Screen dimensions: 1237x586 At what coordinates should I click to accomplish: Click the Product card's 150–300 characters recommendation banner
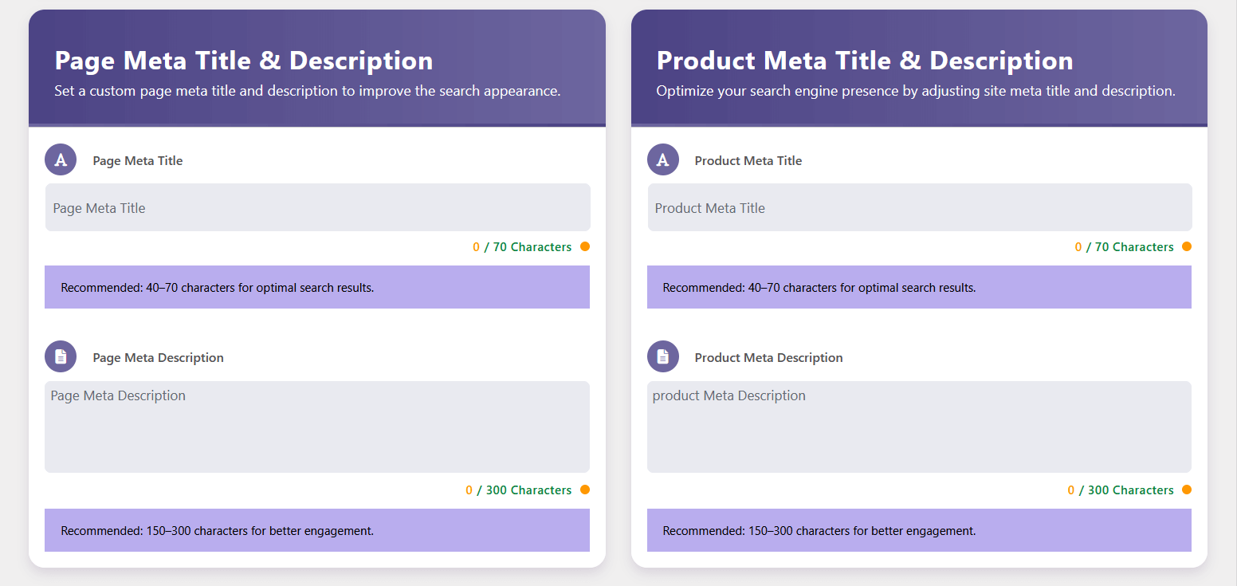[919, 530]
